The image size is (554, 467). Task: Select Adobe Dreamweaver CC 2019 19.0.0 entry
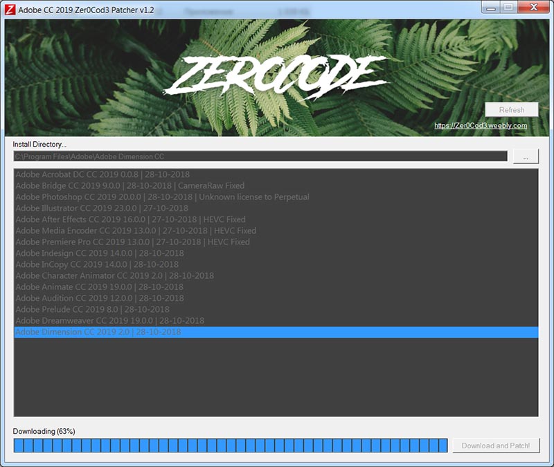276,321
